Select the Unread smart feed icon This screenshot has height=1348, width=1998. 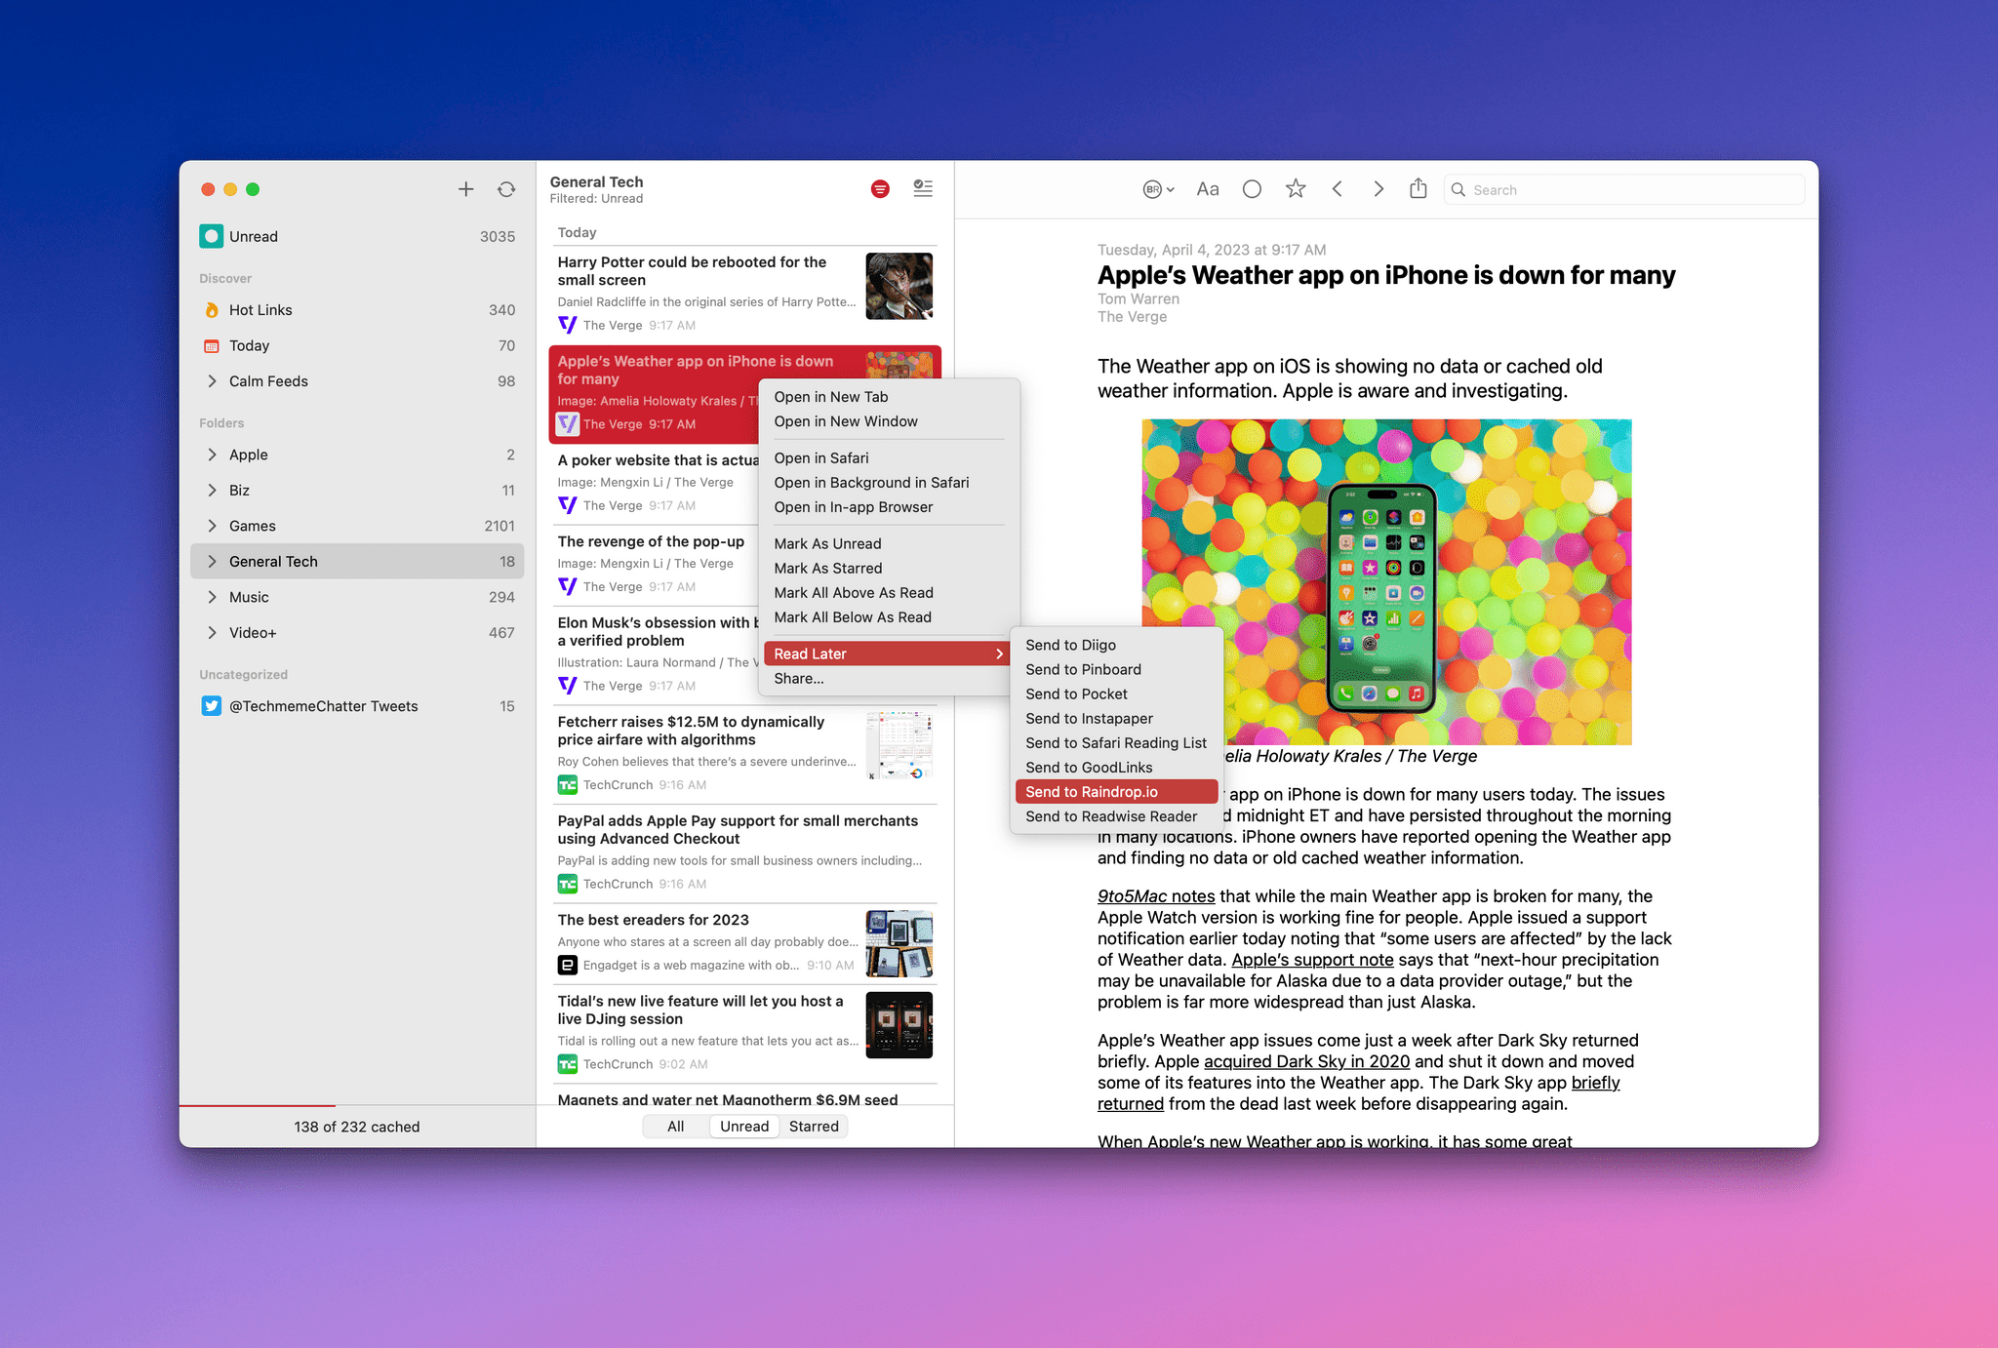tap(211, 236)
